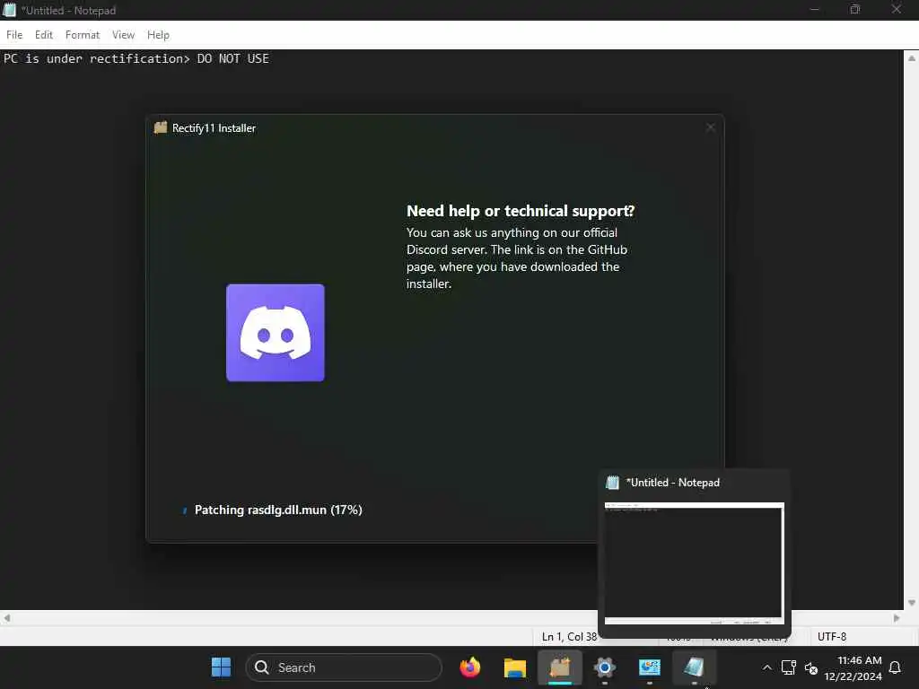
Task: Click the Discord logo in Rectify11 Installer
Action: [x=276, y=333]
